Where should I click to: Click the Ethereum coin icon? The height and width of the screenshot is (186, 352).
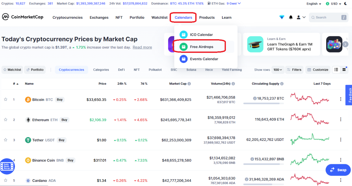[28, 120]
